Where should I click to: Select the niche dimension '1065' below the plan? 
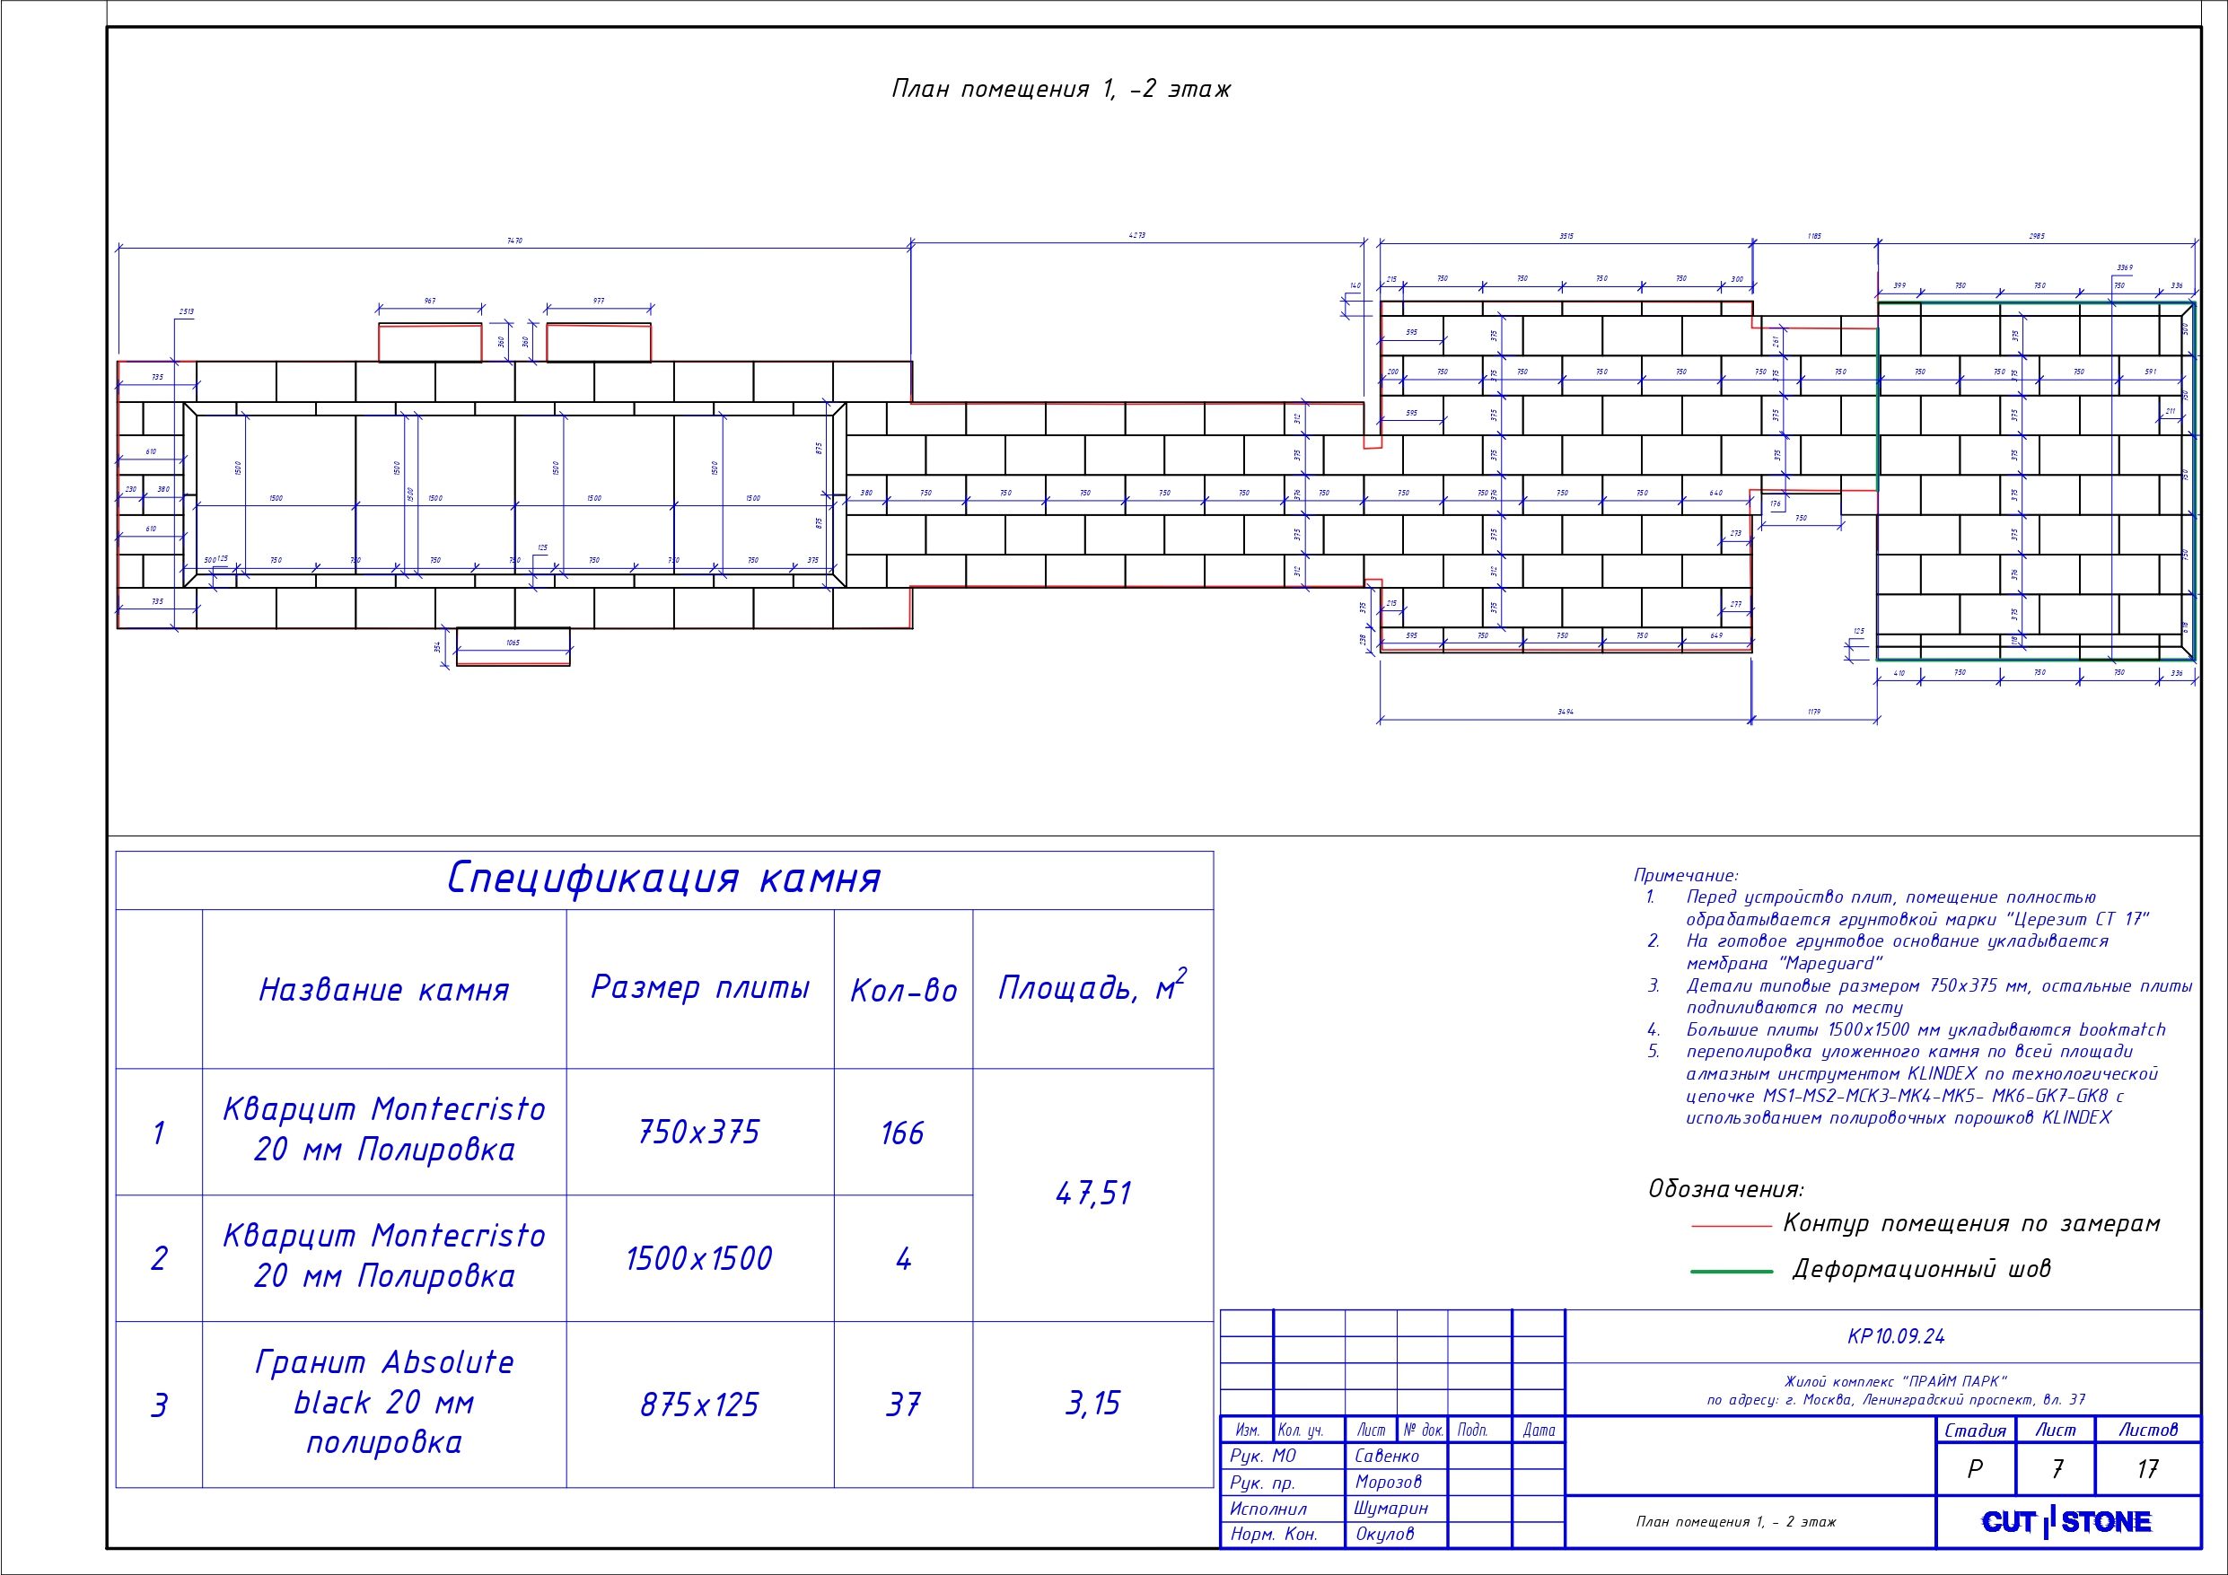(513, 643)
